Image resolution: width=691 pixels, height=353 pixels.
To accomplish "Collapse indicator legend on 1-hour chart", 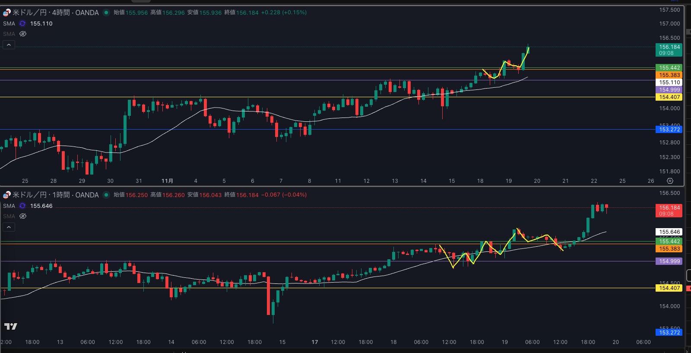I will [9, 227].
